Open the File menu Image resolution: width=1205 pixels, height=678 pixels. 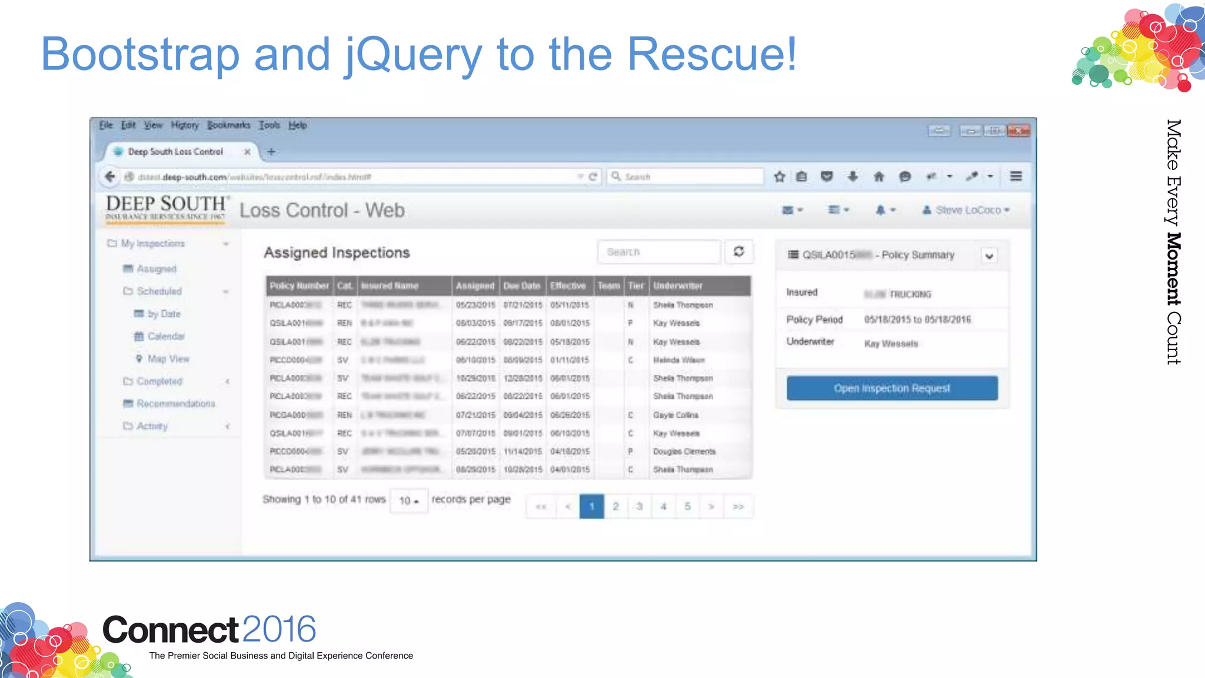(106, 125)
